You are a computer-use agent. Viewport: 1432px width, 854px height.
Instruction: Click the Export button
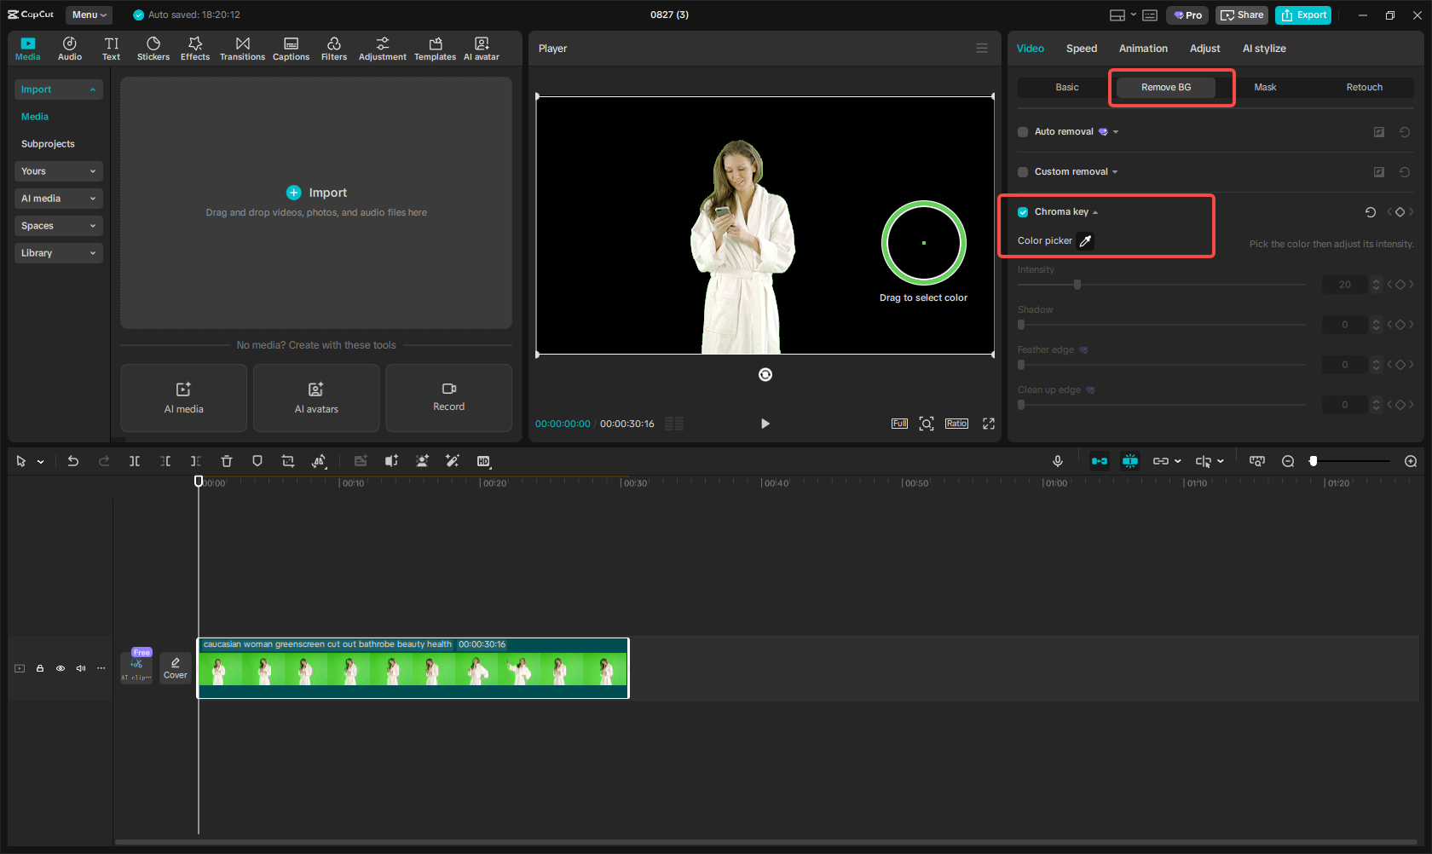click(1303, 15)
